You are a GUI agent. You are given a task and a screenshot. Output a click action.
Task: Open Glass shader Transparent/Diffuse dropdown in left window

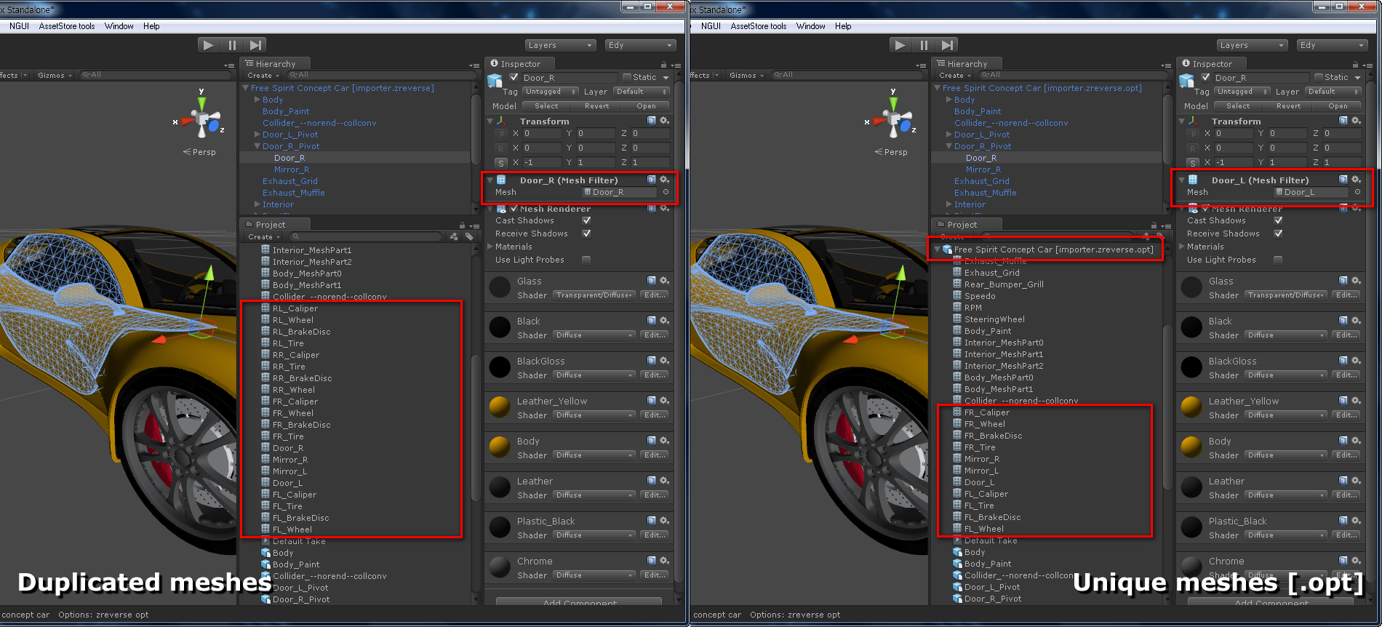(x=594, y=295)
